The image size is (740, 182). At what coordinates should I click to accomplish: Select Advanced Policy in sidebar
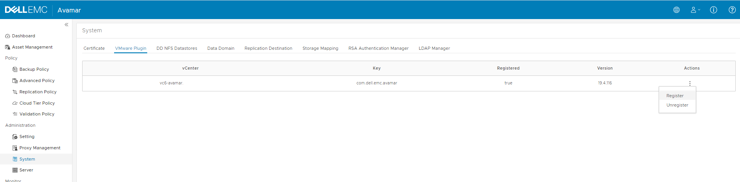click(x=37, y=80)
